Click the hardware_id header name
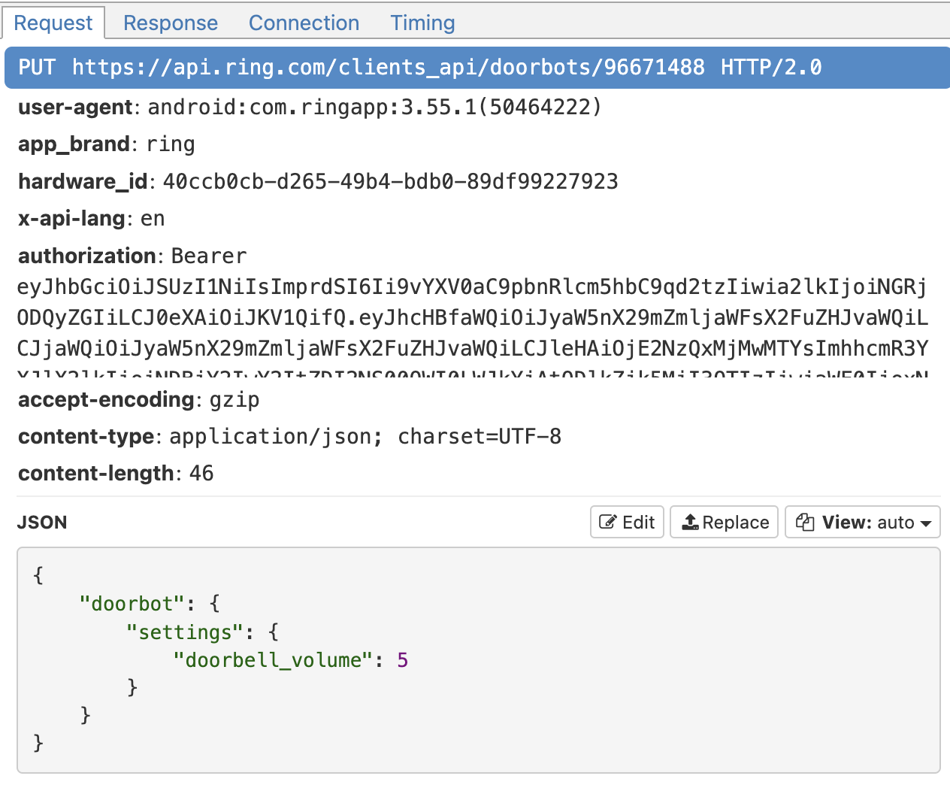Viewport: 950px width, 794px height. [83, 182]
